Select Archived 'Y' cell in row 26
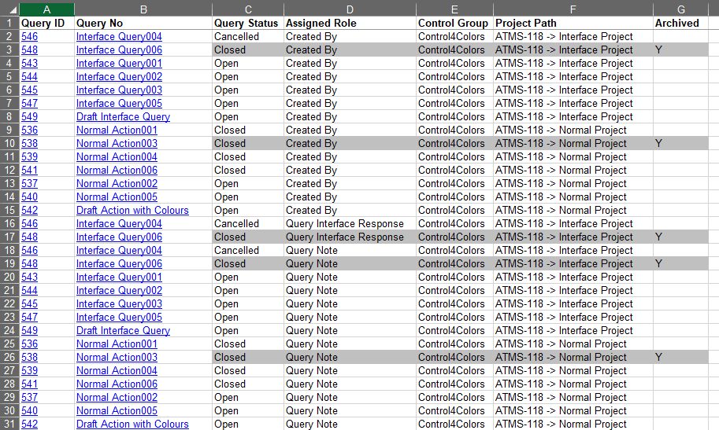The image size is (719, 430). click(681, 357)
